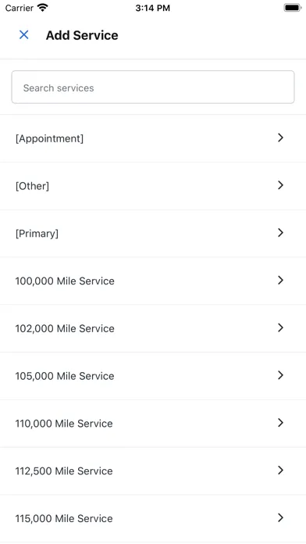Choose 100,000 Mile Service
306x544 pixels.
pos(153,281)
